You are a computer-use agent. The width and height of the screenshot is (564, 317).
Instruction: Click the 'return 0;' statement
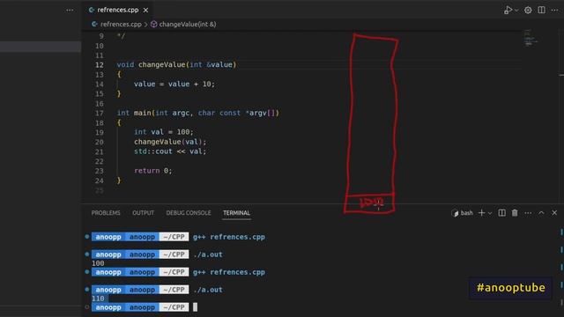(152, 171)
